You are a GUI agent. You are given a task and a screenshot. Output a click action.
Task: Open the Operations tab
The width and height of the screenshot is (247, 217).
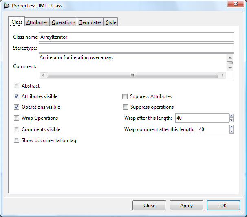coord(63,22)
